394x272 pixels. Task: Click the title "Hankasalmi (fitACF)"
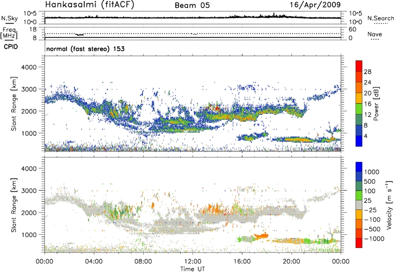coord(90,4)
